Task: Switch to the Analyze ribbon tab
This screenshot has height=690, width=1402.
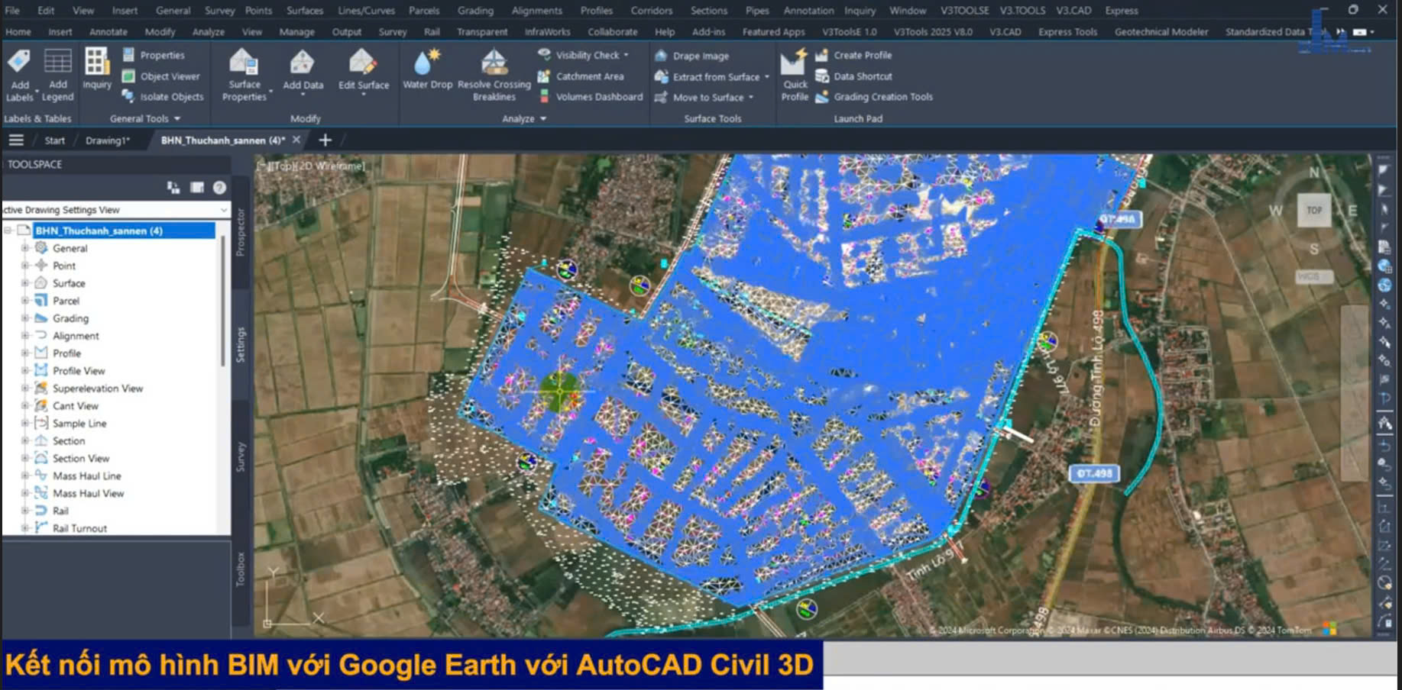Action: (x=208, y=32)
